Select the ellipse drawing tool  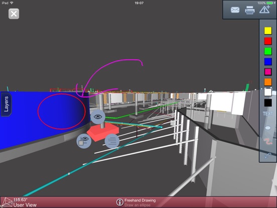coord(268,128)
